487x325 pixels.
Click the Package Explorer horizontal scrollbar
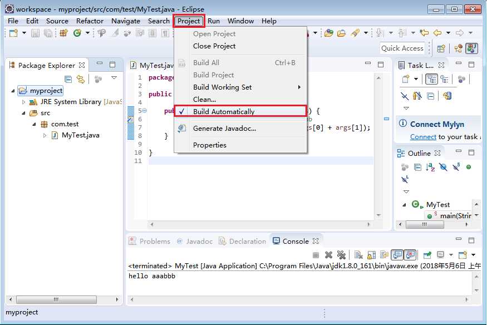pyautogui.click(x=63, y=299)
